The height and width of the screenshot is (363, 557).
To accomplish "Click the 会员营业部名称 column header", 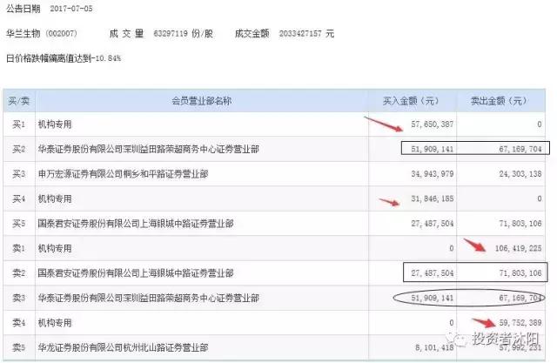I will (201, 101).
